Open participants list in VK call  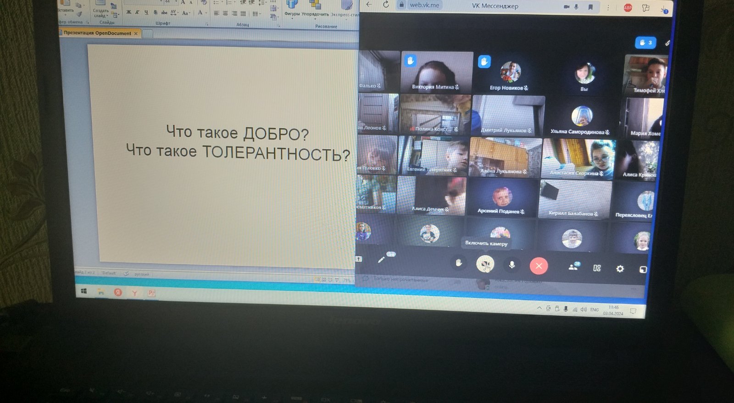[x=573, y=267]
